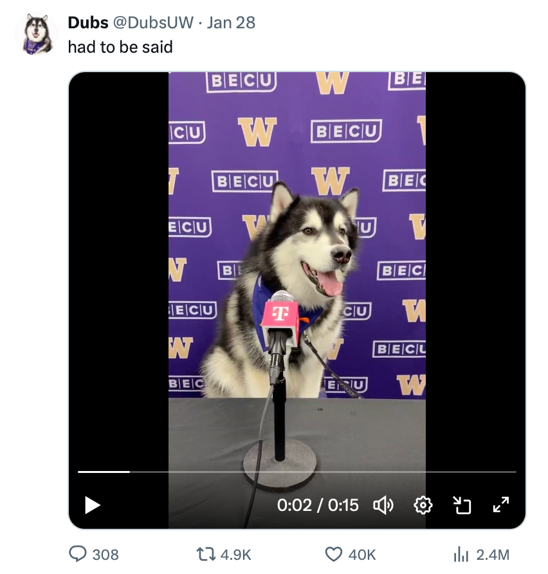Open video settings gear
This screenshot has height=574, width=548.
point(423,505)
